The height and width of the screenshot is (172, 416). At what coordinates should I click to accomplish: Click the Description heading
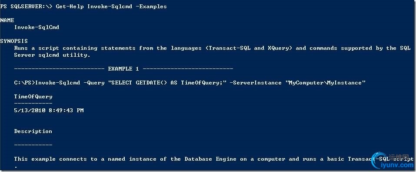pyautogui.click(x=33, y=131)
